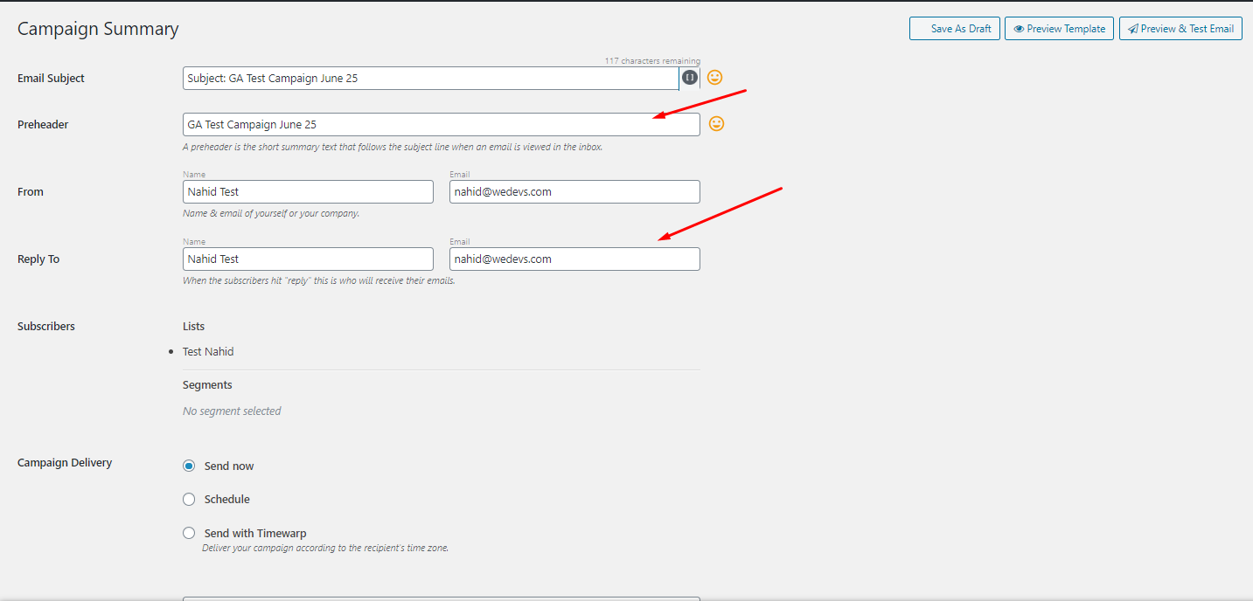
Task: Choose the Schedule delivery option
Action: [189, 499]
